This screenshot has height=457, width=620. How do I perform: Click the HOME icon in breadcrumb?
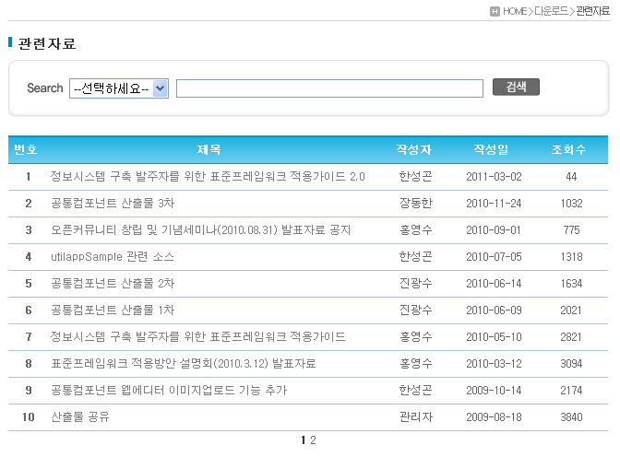pos(495,11)
